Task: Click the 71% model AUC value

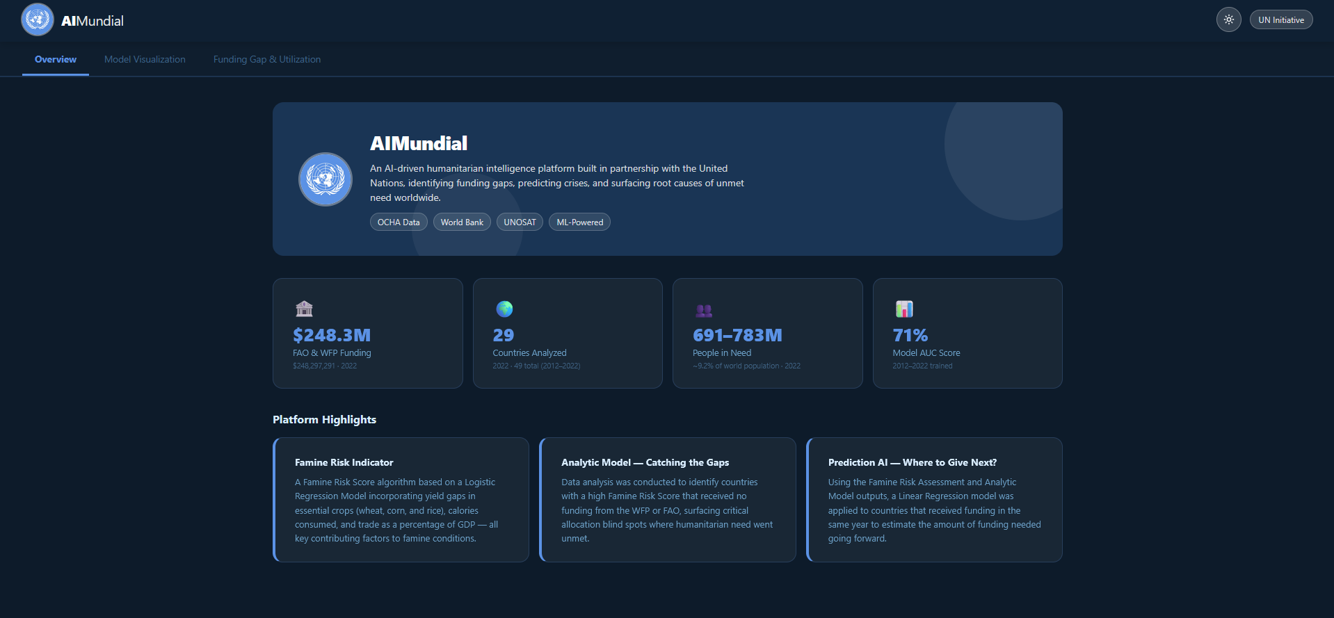Action: coord(910,335)
